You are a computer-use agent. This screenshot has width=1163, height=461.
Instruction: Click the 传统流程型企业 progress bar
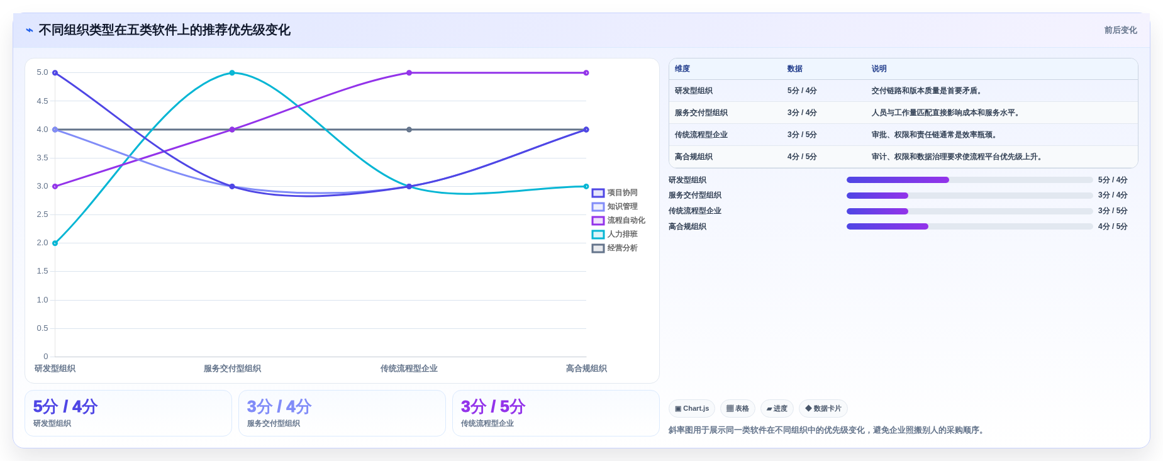pyautogui.click(x=970, y=211)
